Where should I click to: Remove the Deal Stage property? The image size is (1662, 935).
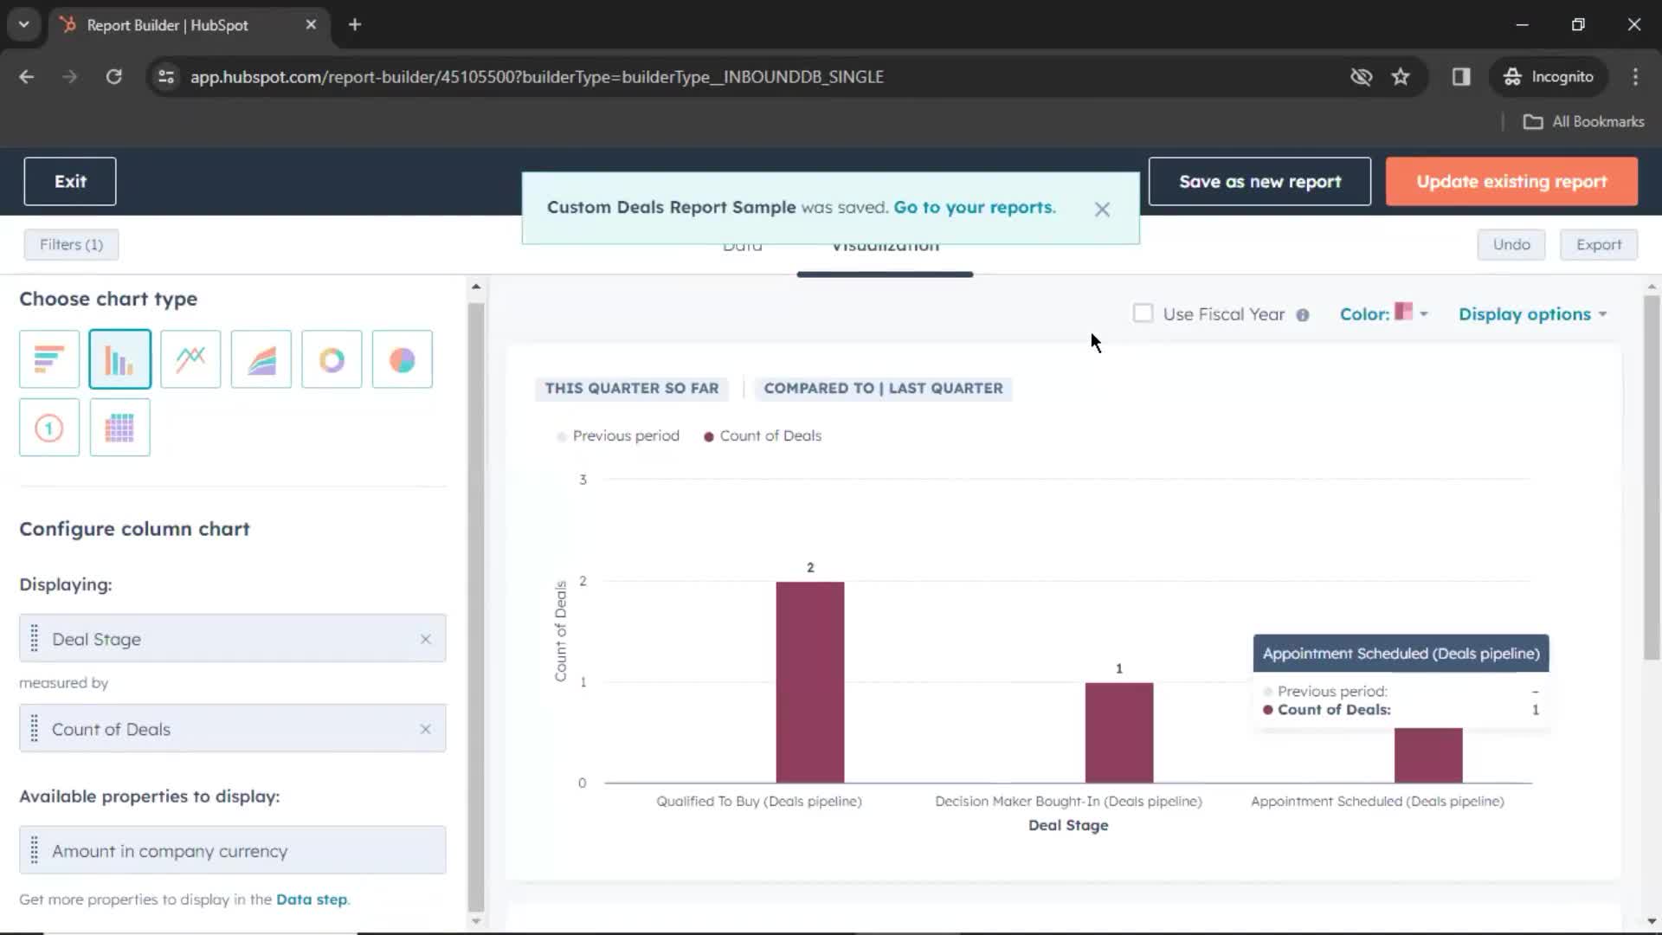426,639
